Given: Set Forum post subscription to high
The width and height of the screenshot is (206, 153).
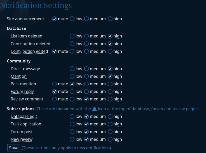Looking at the screenshot, I should 110,132.
